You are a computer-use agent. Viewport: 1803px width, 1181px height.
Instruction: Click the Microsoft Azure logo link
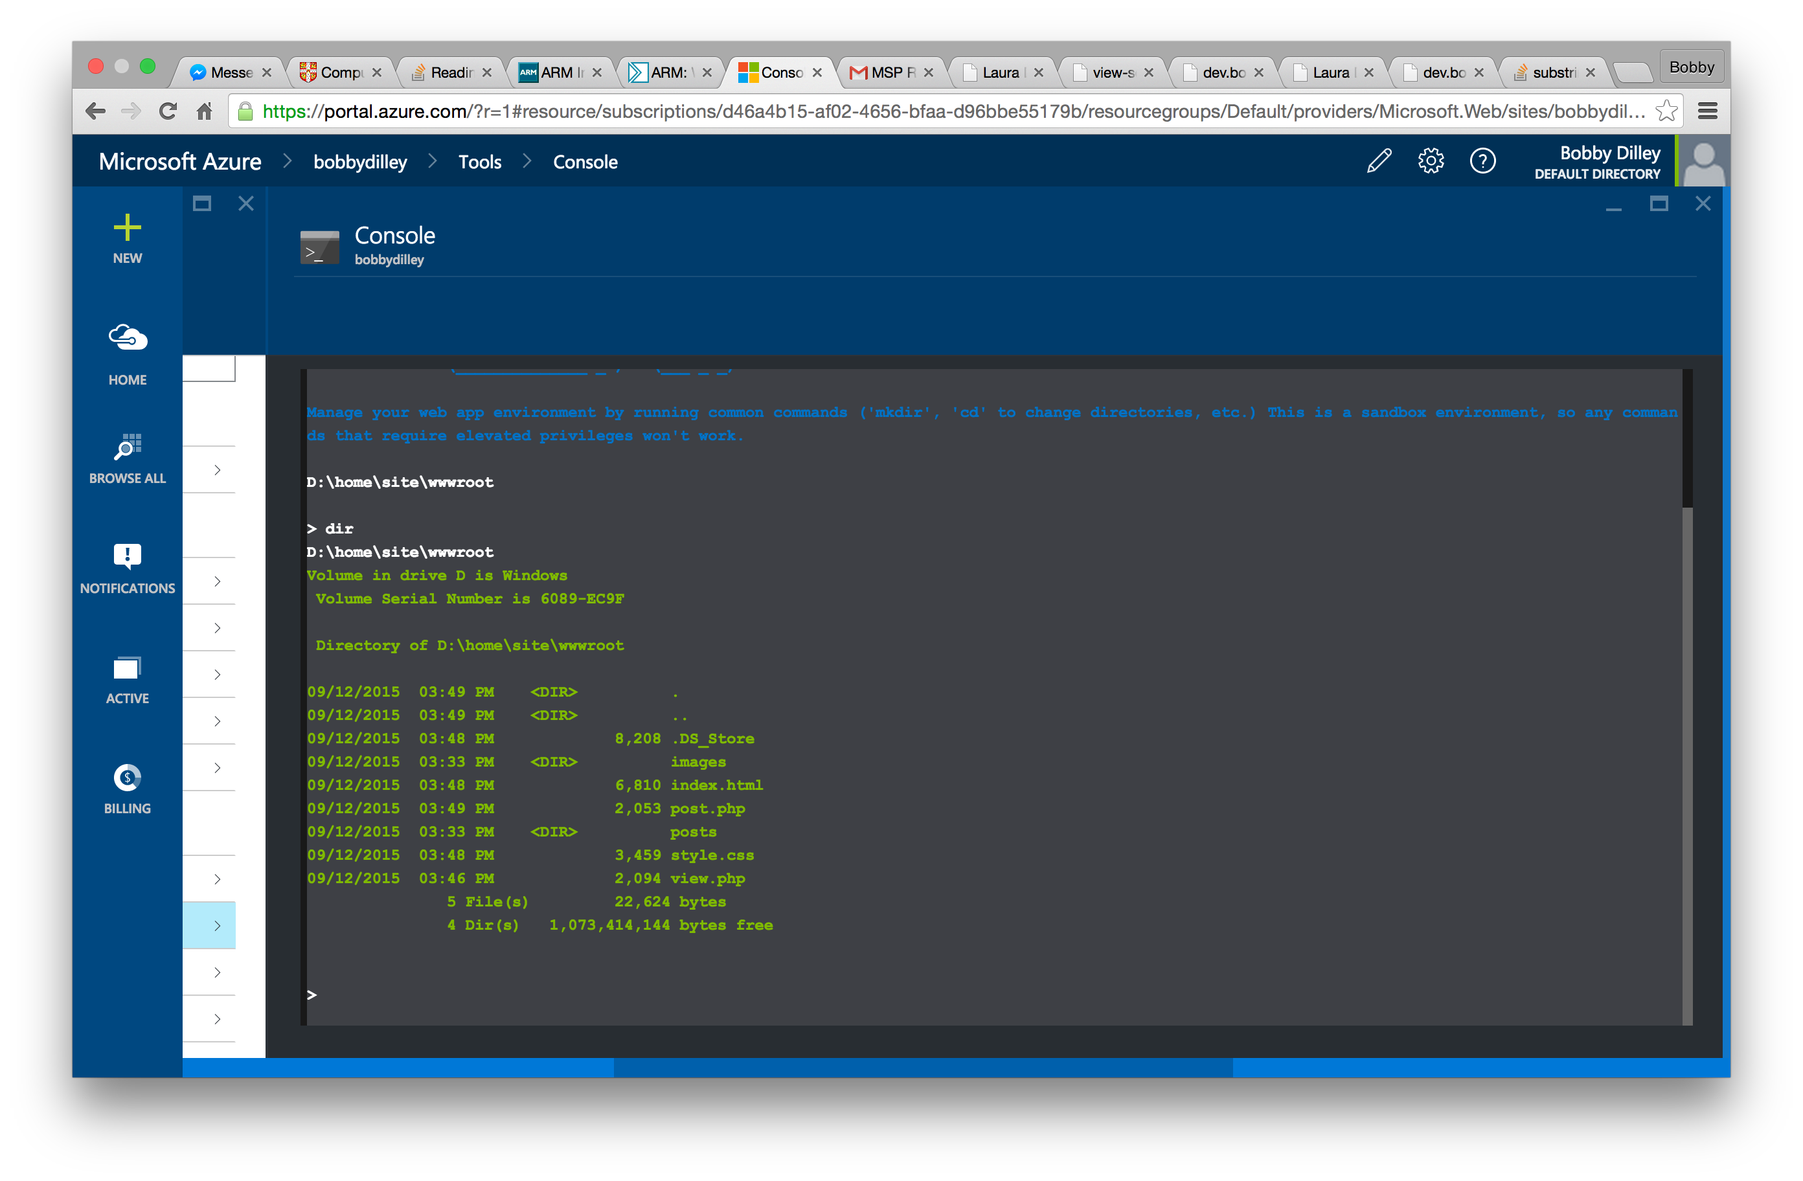tap(179, 161)
